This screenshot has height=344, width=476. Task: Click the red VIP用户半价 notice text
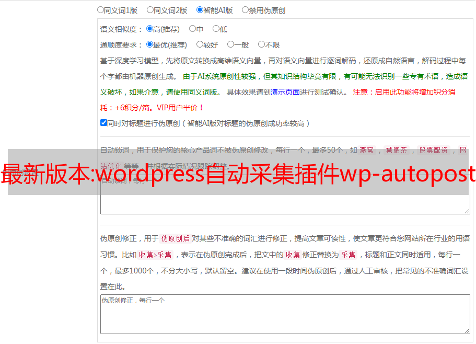click(180, 108)
